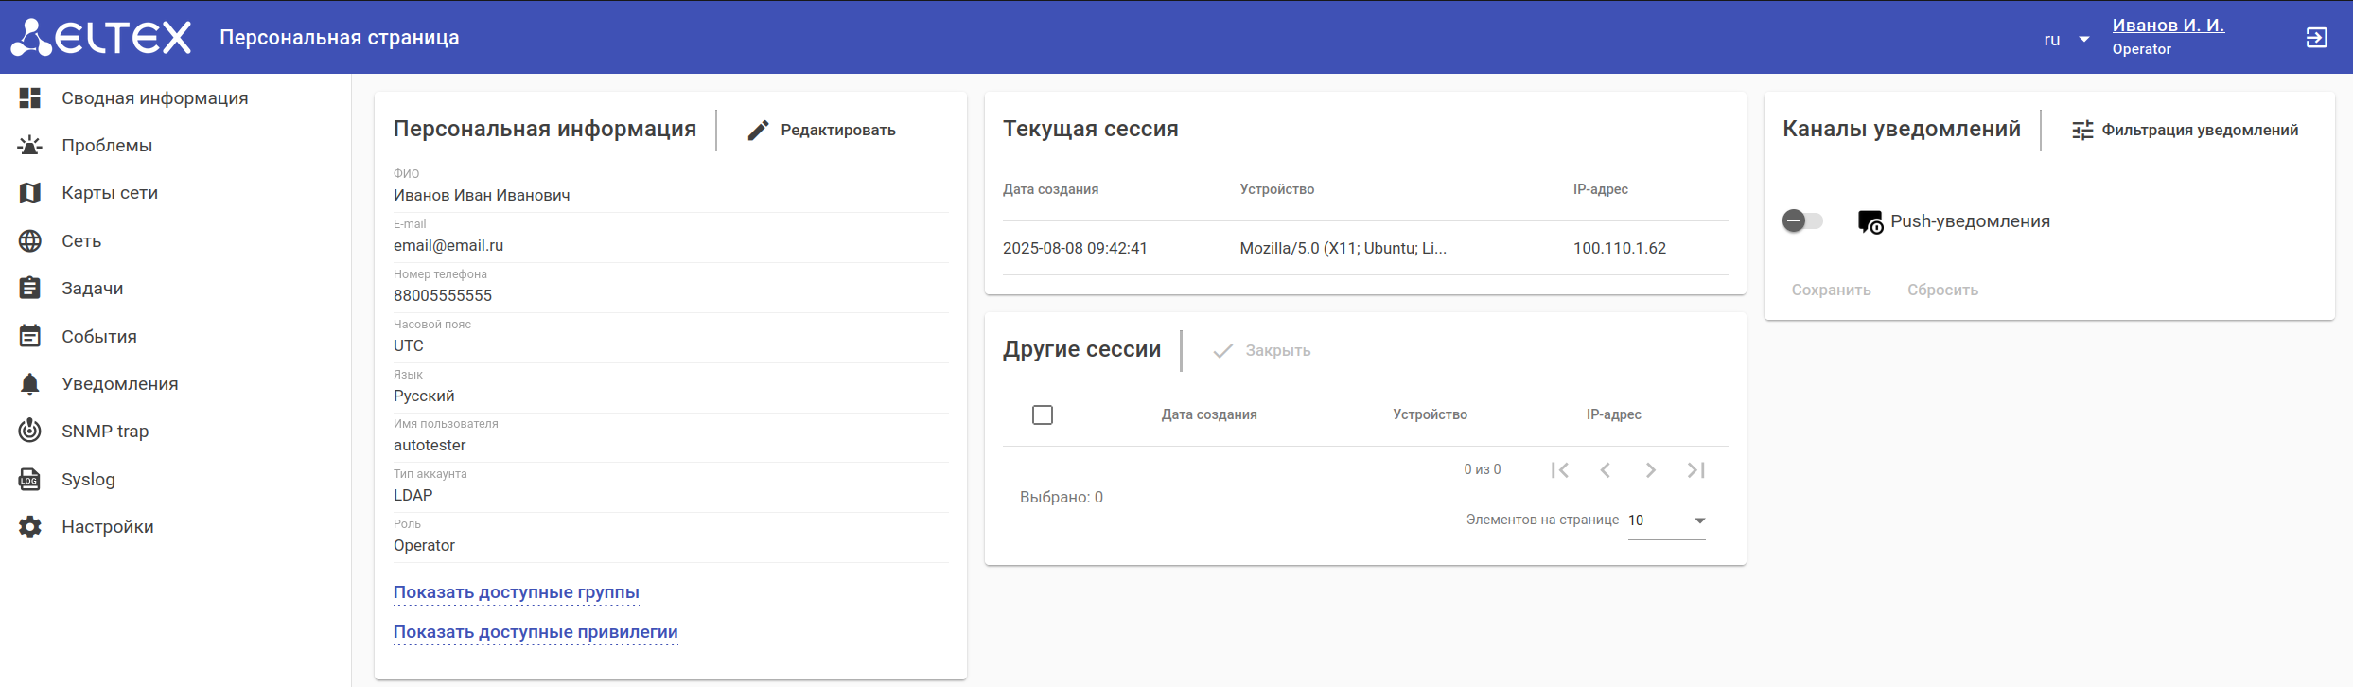Click the Problems siren icon in sidebar
The image size is (2353, 687).
[30, 146]
